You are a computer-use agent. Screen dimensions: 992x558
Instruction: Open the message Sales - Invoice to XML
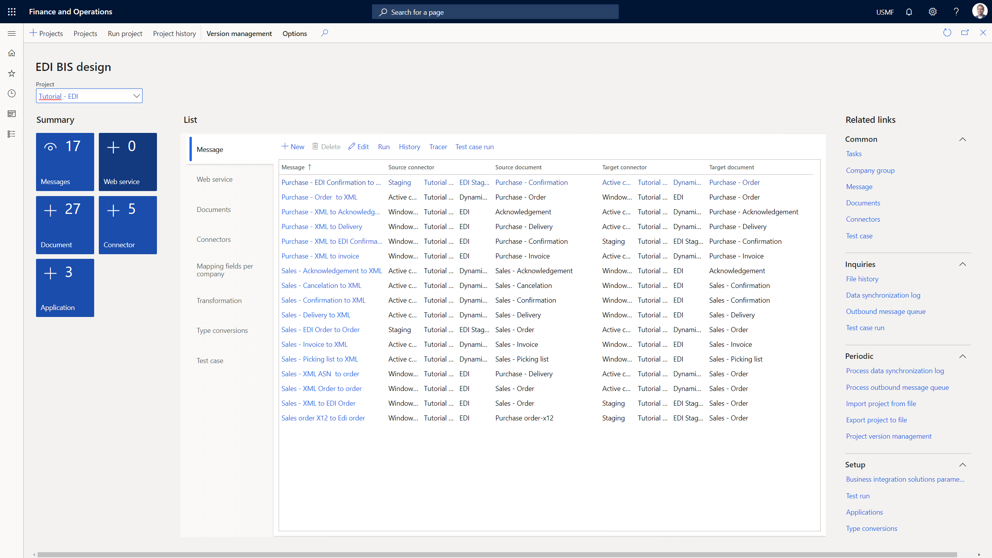point(314,344)
